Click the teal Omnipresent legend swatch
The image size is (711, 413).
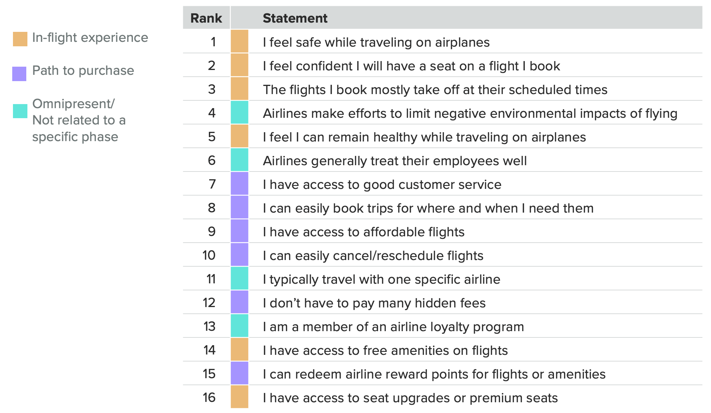pos(20,111)
